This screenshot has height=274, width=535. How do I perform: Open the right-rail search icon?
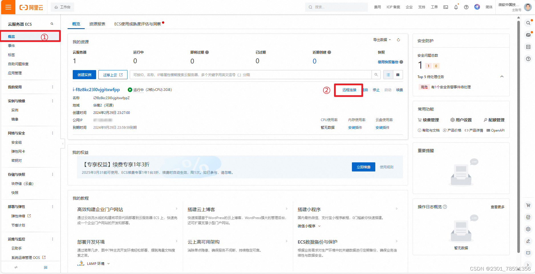[528, 23]
